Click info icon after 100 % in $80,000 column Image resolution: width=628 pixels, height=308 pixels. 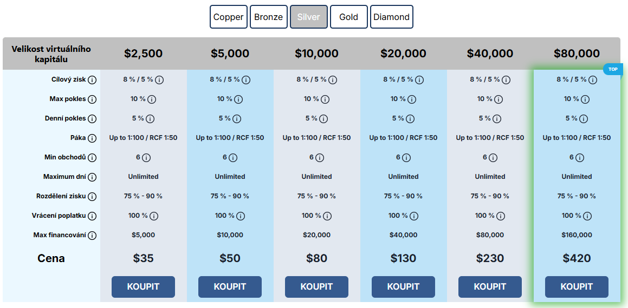(x=587, y=216)
